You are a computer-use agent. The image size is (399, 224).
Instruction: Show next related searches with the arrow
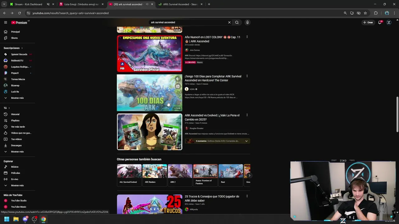point(249,175)
